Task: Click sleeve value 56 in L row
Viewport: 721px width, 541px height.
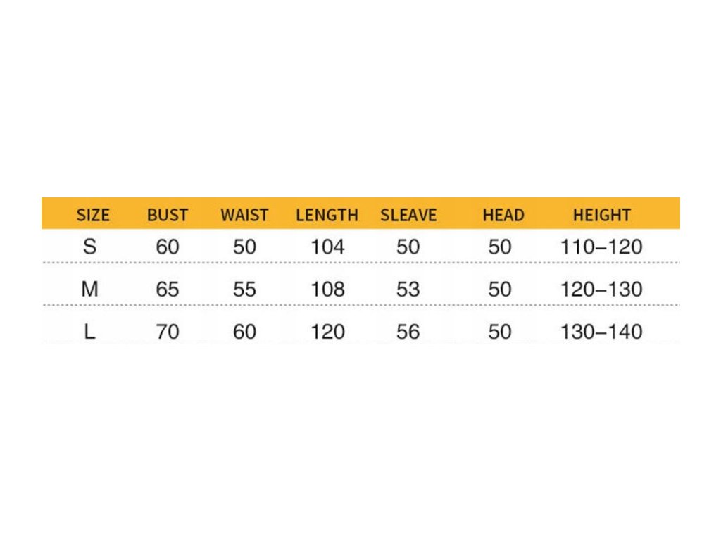Action: pos(408,332)
